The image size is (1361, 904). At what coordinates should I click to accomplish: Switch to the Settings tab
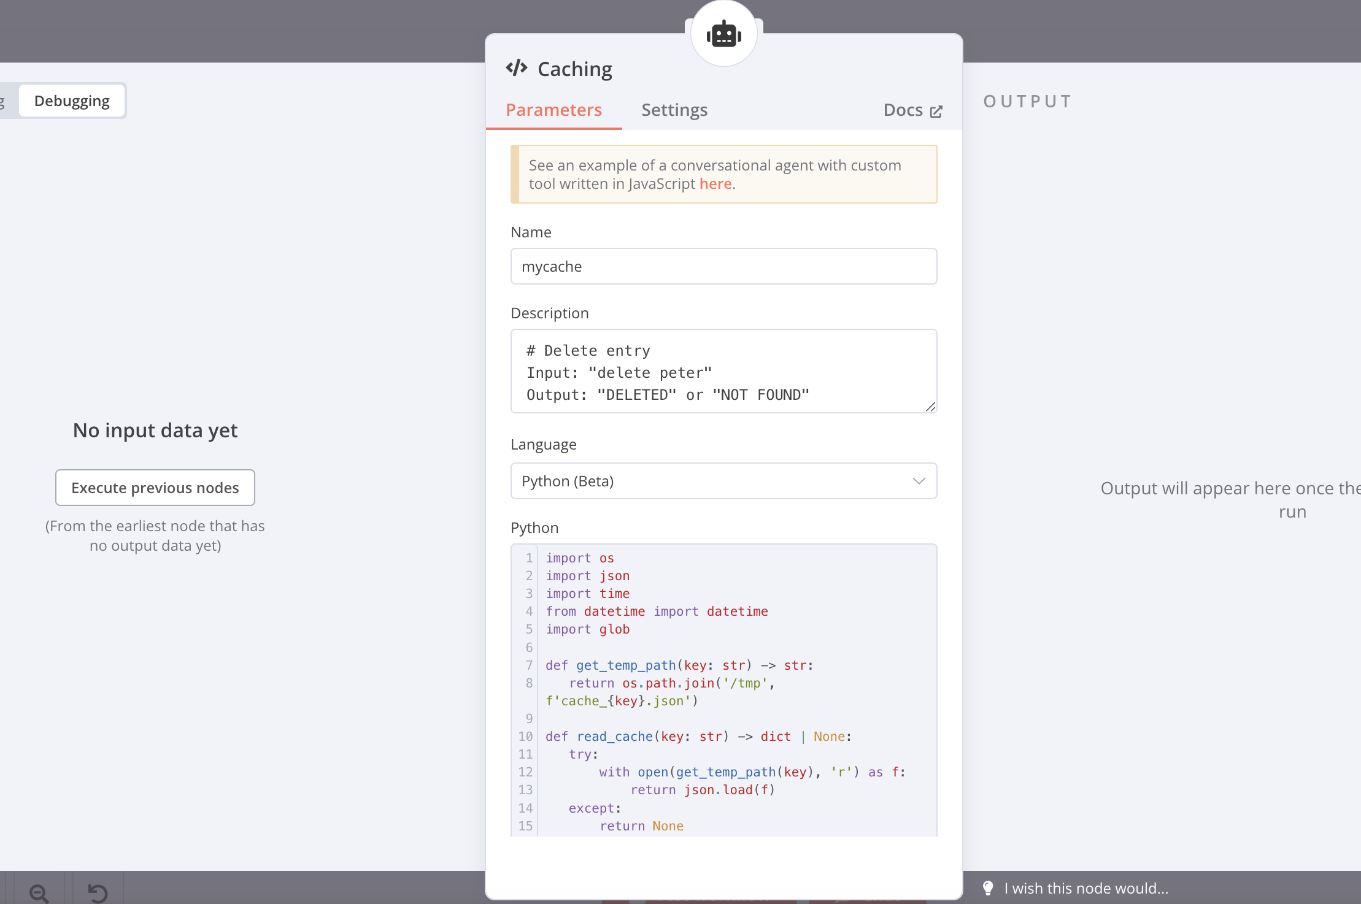click(x=674, y=110)
